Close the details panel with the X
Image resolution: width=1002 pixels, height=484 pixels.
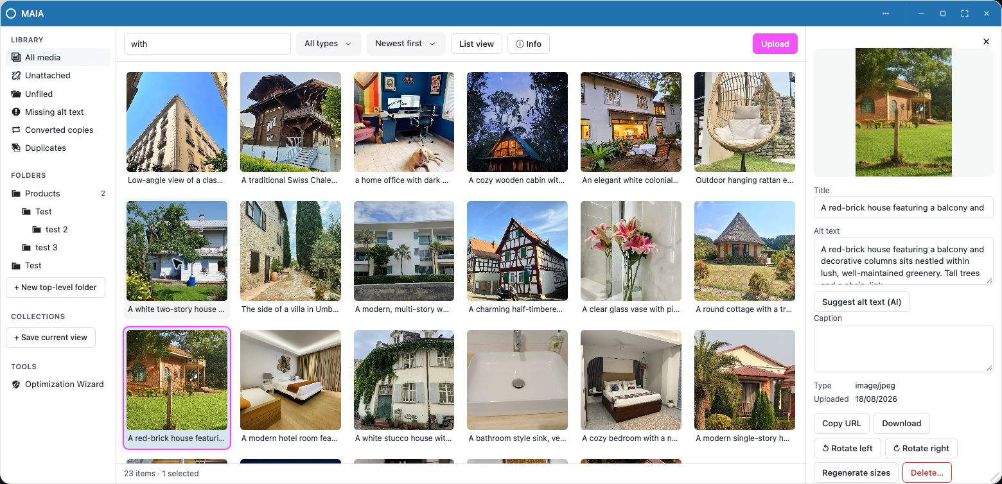pyautogui.click(x=986, y=42)
